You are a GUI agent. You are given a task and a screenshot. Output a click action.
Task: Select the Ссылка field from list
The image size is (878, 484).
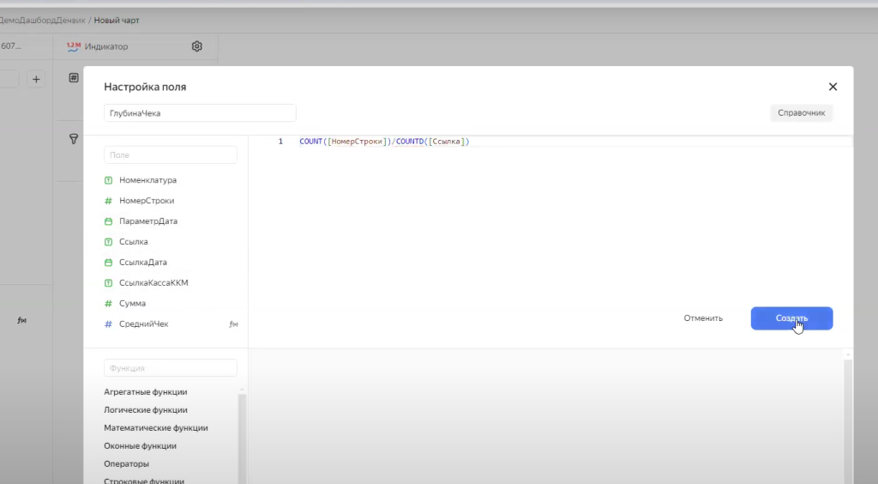click(133, 242)
